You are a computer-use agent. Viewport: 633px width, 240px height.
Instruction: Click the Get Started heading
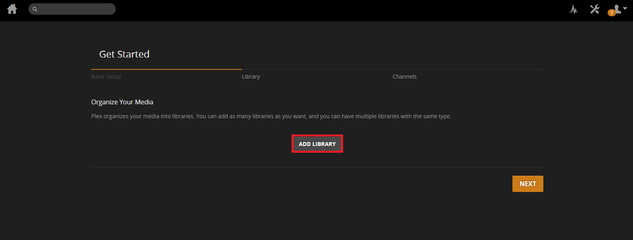click(124, 54)
